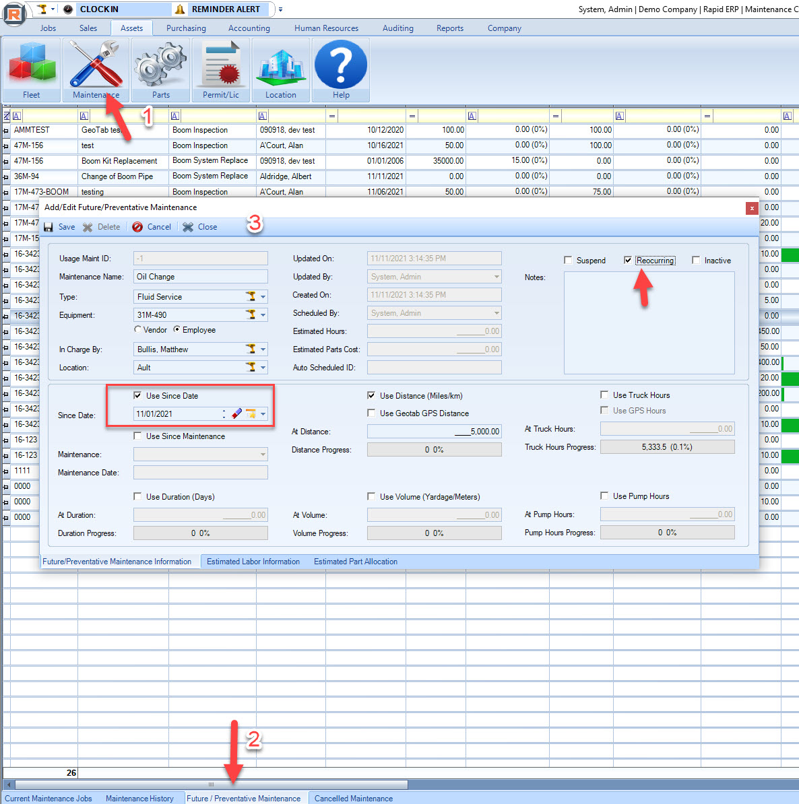This screenshot has height=804, width=799.
Task: Click the quick access filter funnel icon
Action: 42,9
